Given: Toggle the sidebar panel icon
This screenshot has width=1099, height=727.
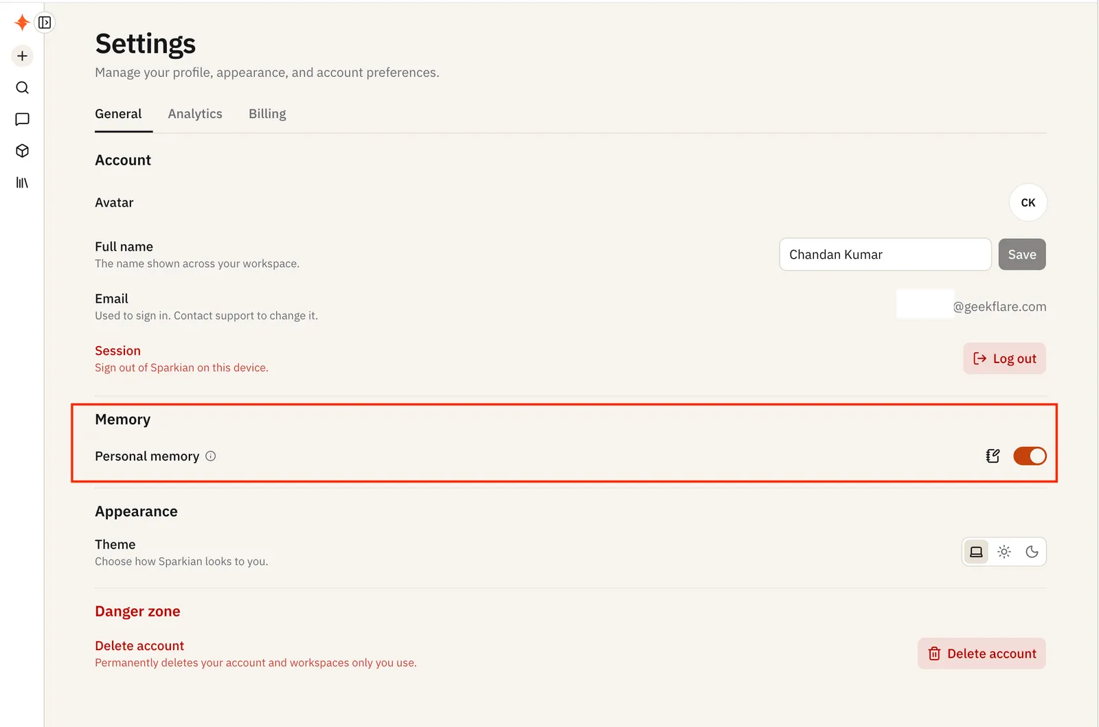Looking at the screenshot, I should pyautogui.click(x=45, y=23).
